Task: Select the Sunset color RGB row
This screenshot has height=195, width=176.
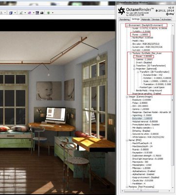Action: 147,47
